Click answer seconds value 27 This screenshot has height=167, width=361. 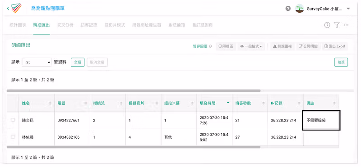(237, 137)
